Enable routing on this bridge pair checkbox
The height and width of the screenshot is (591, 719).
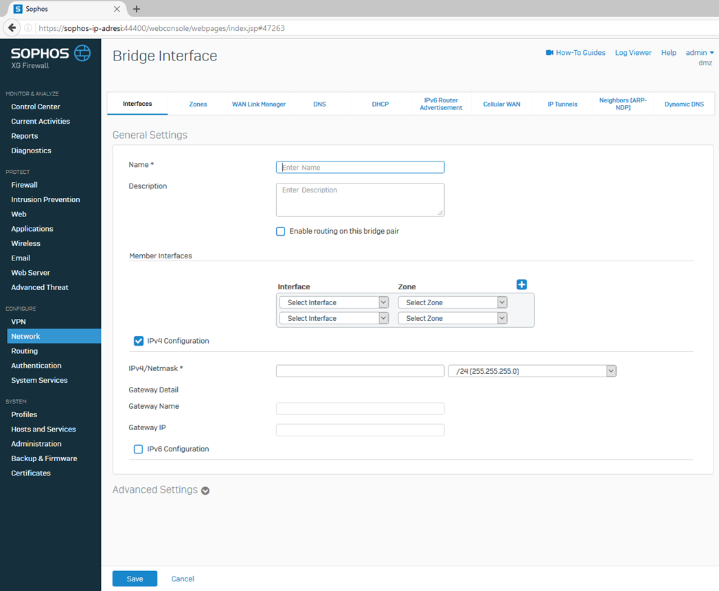pos(281,232)
